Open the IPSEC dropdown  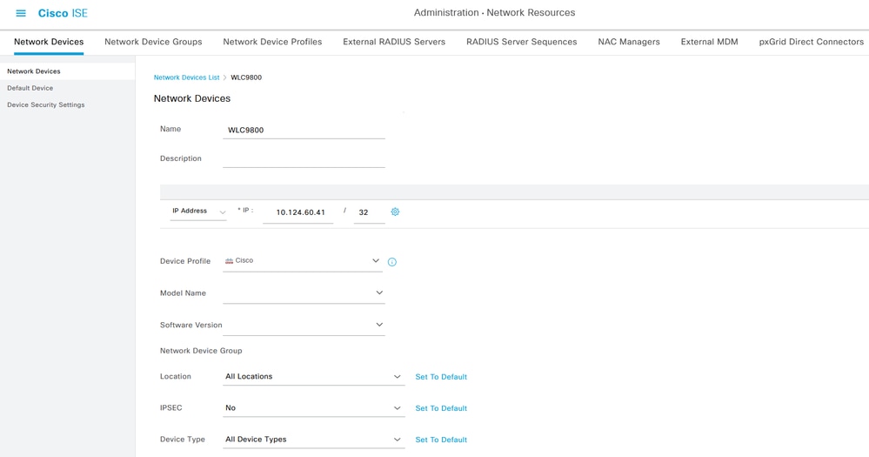pos(314,408)
